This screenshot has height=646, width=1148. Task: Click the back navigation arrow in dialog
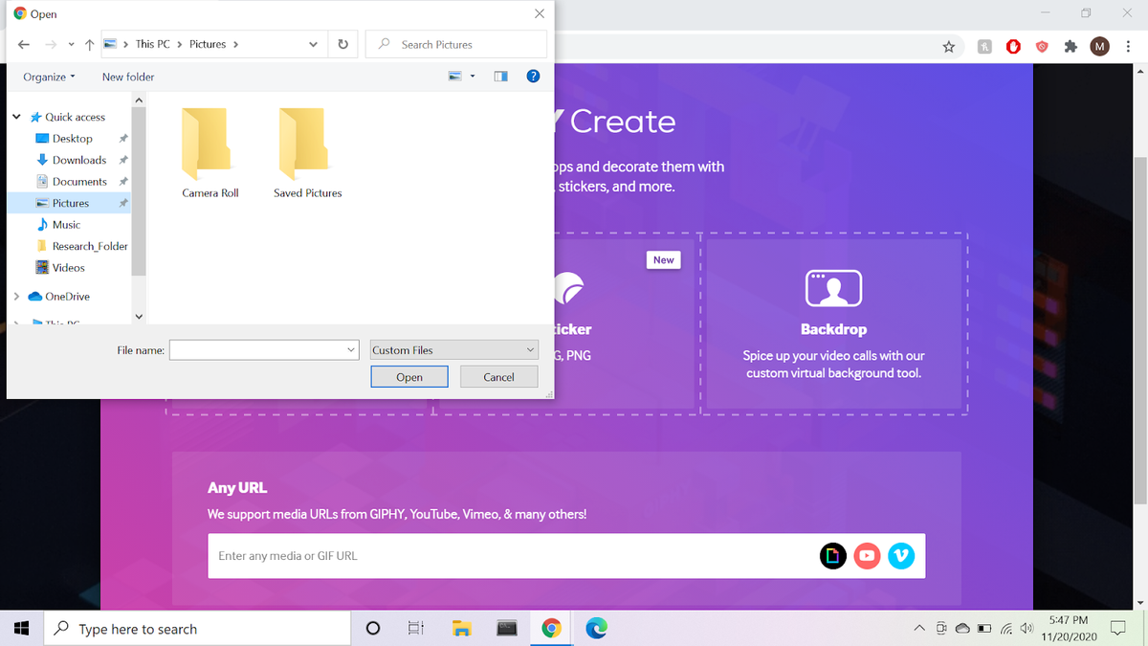coord(23,43)
